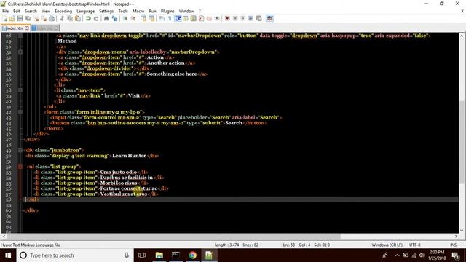Toggle the indent guide toolbar button
The height and width of the screenshot is (262, 466).
point(178,18)
